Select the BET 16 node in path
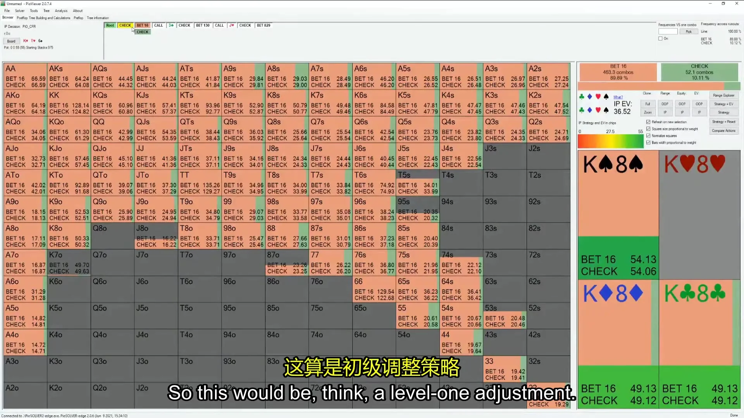Image resolution: width=744 pixels, height=418 pixels. coord(143,26)
